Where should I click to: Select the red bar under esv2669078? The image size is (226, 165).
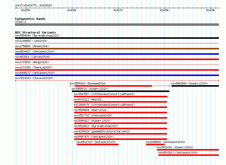click(x=121, y=107)
